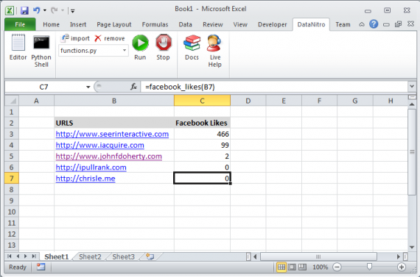Open Excel Help question mark
The width and height of the screenshot is (420, 277).
[374, 24]
